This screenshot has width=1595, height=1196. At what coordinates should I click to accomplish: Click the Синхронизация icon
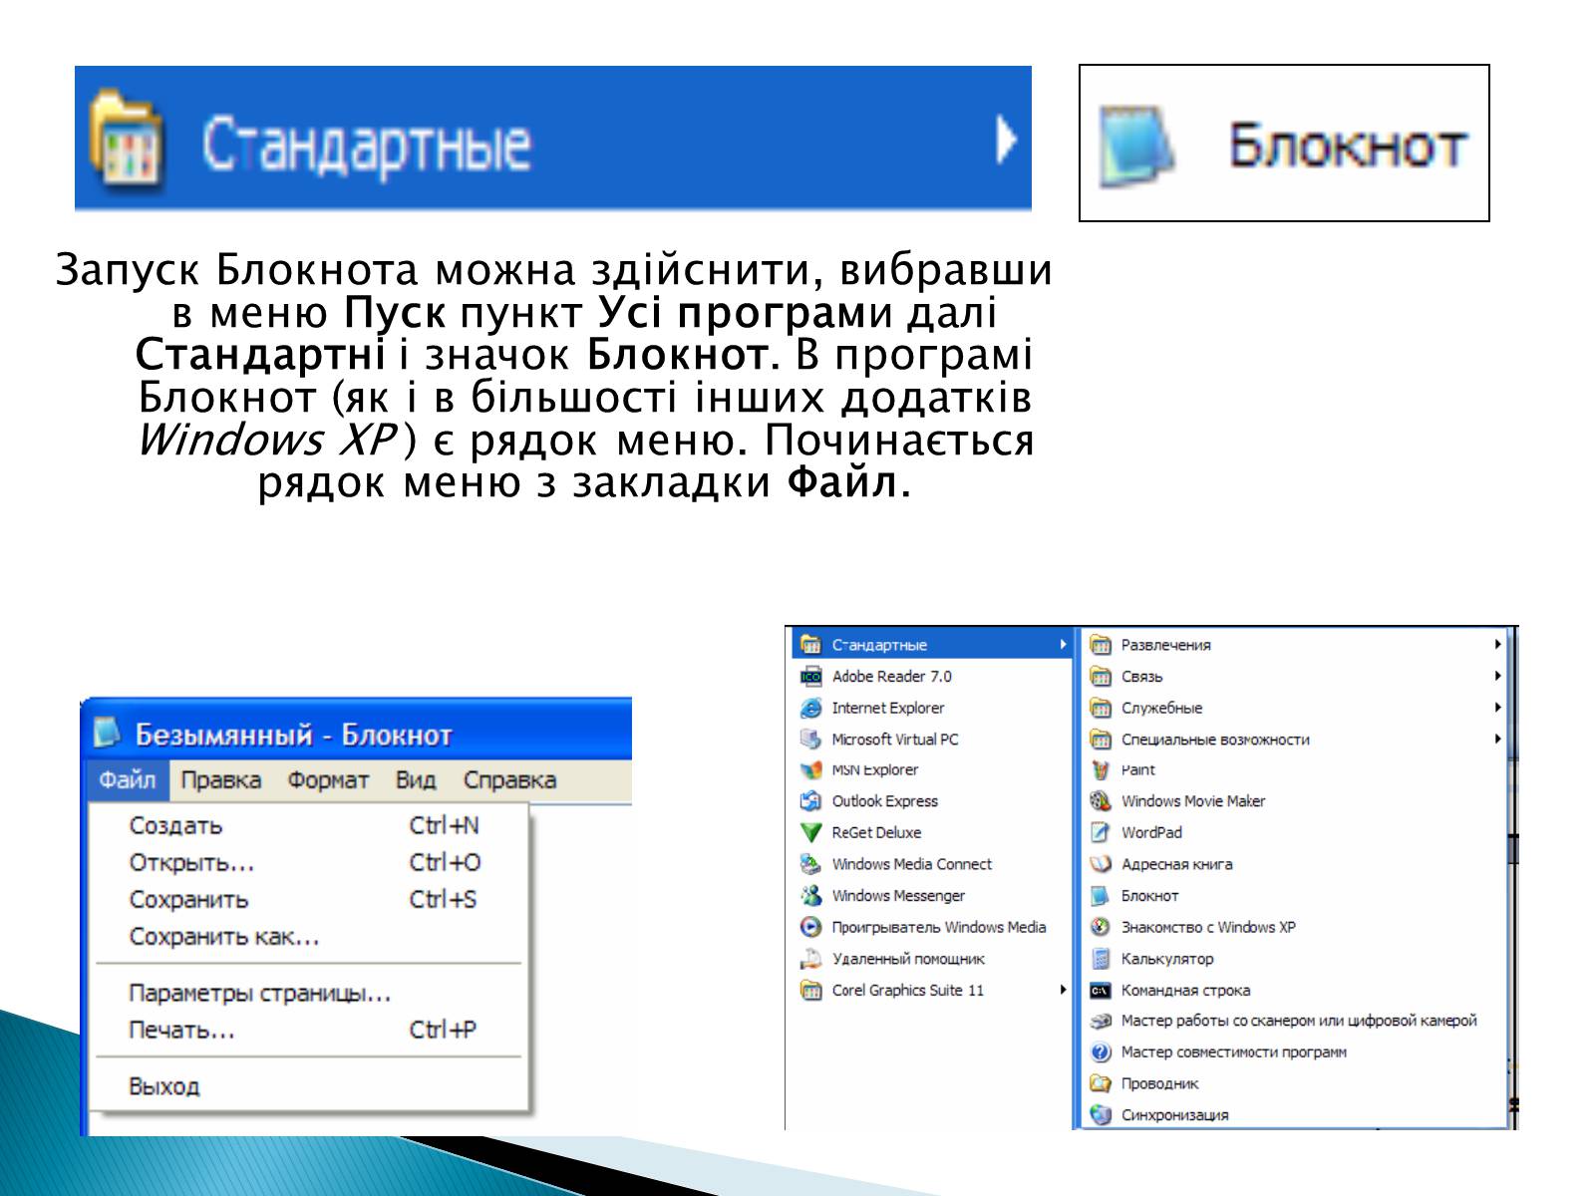click(x=1101, y=1115)
